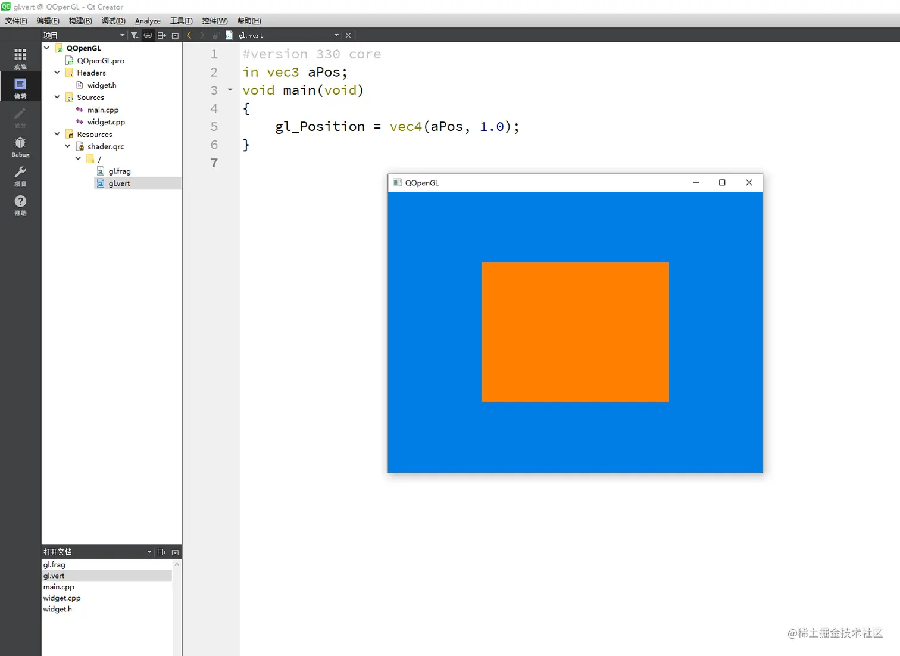
Task: Open the 工具(T) menu
Action: [182, 21]
